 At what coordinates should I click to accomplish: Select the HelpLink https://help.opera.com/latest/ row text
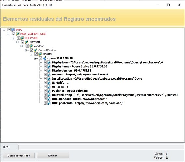click(x=80, y=75)
